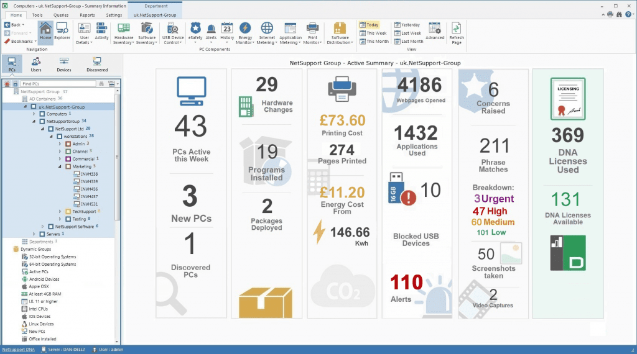The image size is (637, 354).
Task: Open Application Metering
Action: tap(290, 34)
